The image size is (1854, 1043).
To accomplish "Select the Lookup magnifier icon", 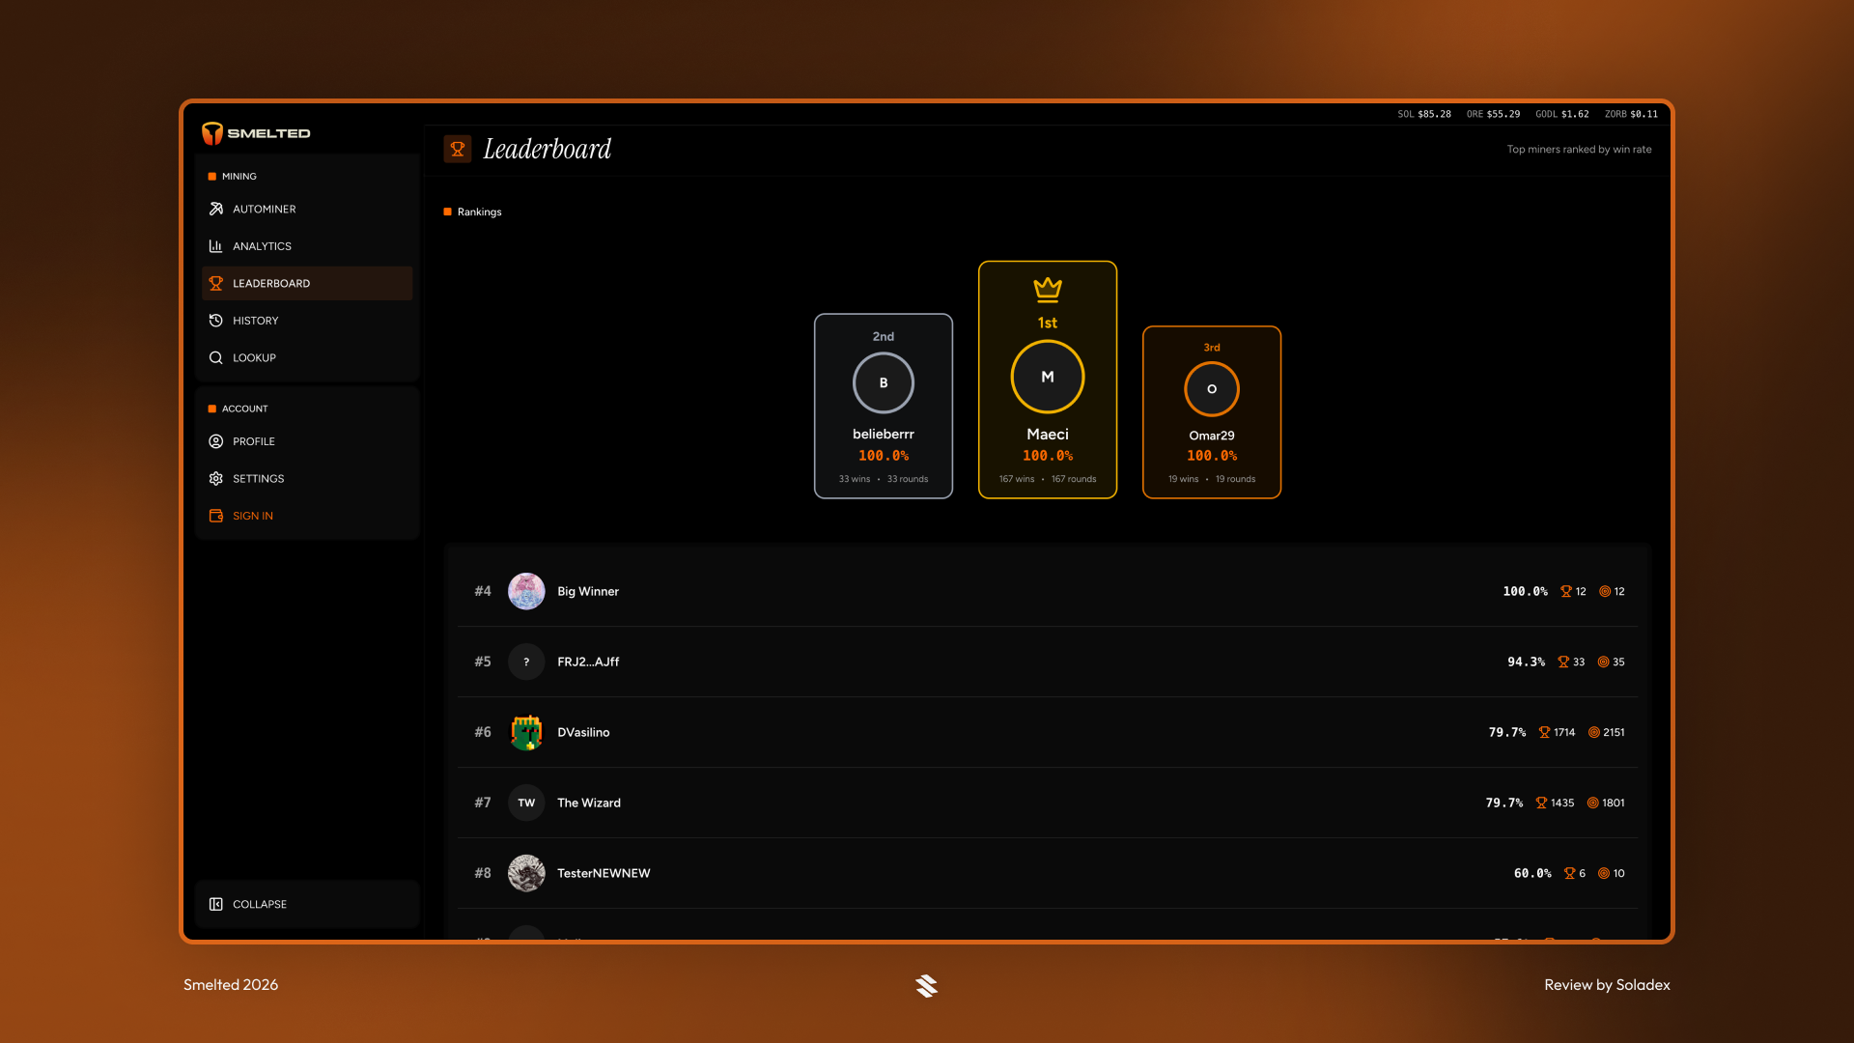I will [x=216, y=357].
